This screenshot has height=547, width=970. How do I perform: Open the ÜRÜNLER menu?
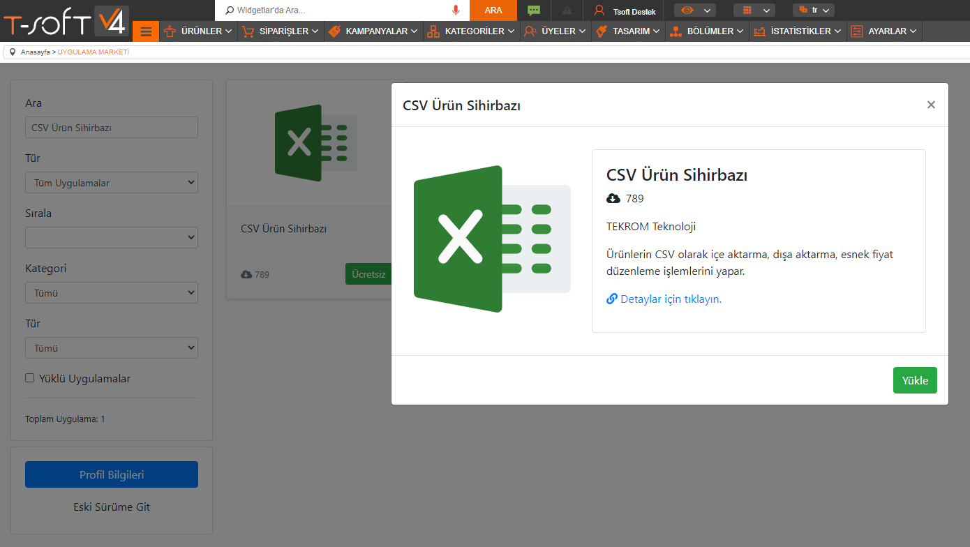pyautogui.click(x=199, y=31)
